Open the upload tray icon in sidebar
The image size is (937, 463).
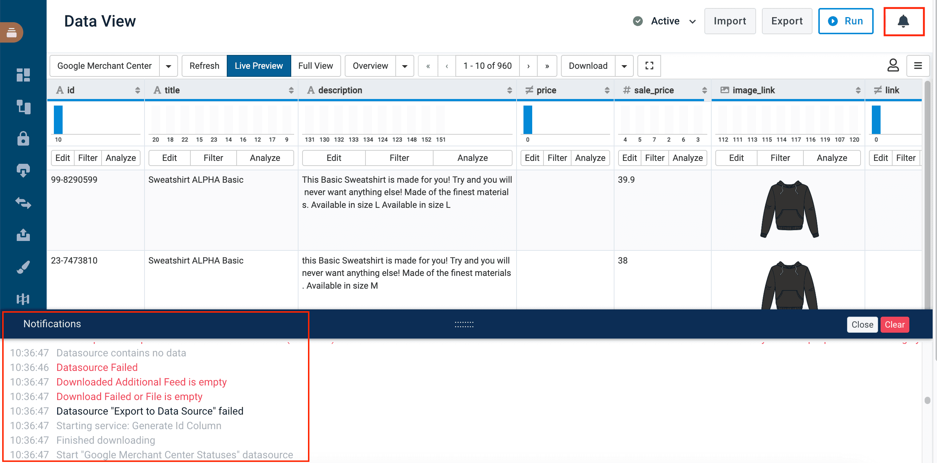[x=23, y=235]
